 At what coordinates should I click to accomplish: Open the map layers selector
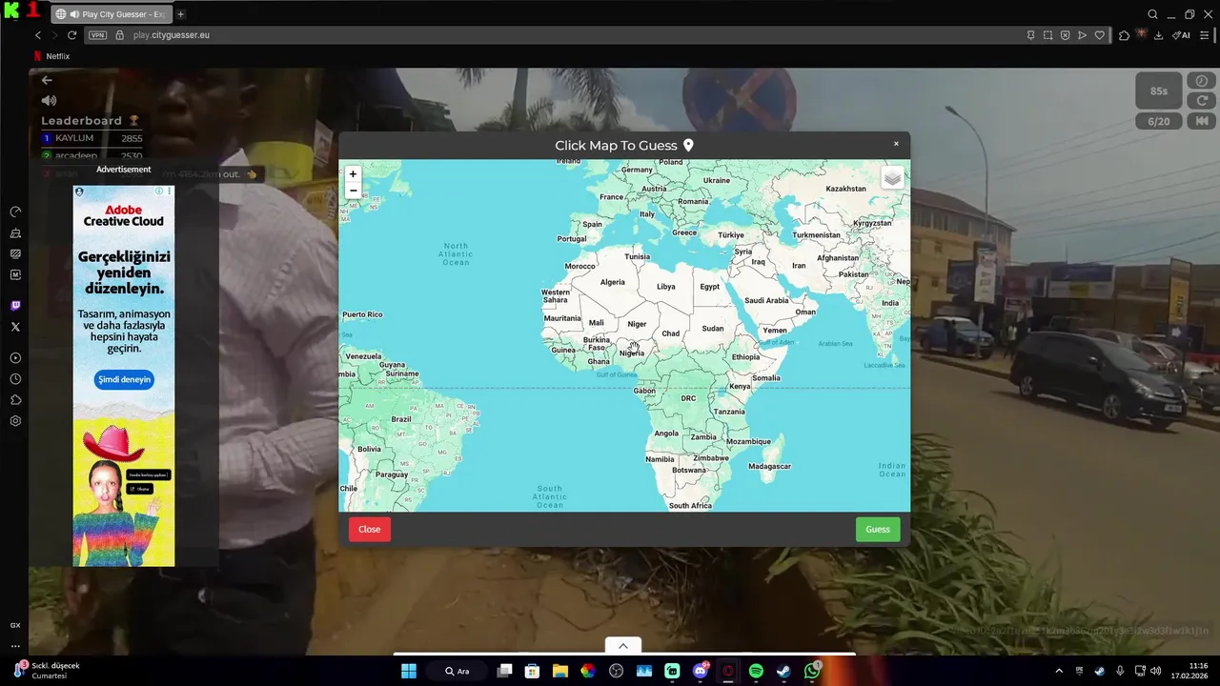pyautogui.click(x=892, y=178)
